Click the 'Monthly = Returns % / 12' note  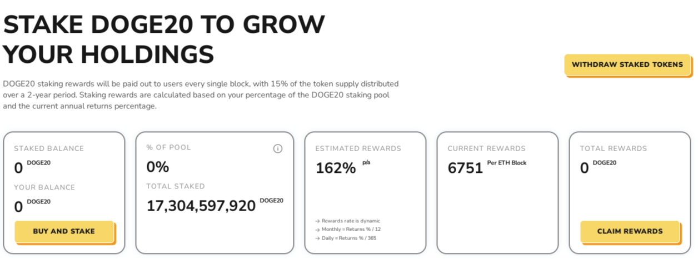pos(348,229)
